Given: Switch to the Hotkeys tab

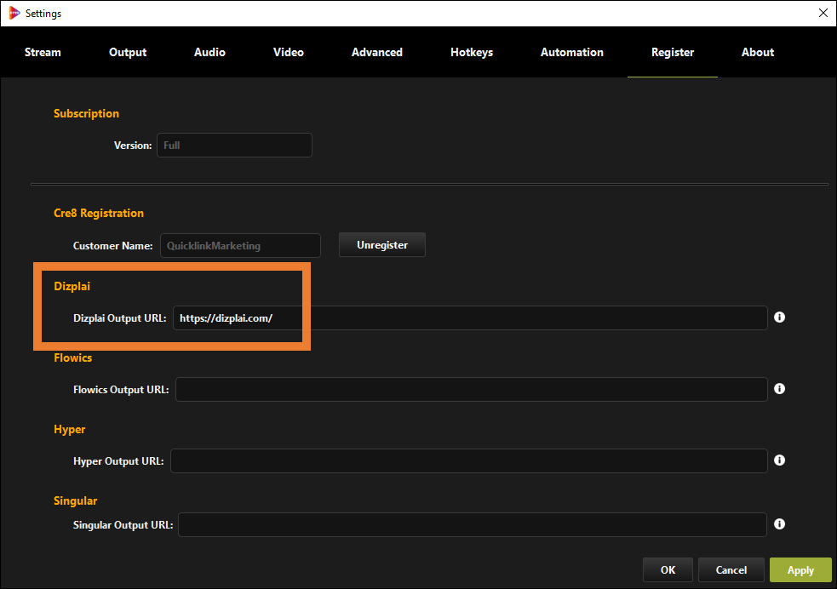Looking at the screenshot, I should point(472,52).
